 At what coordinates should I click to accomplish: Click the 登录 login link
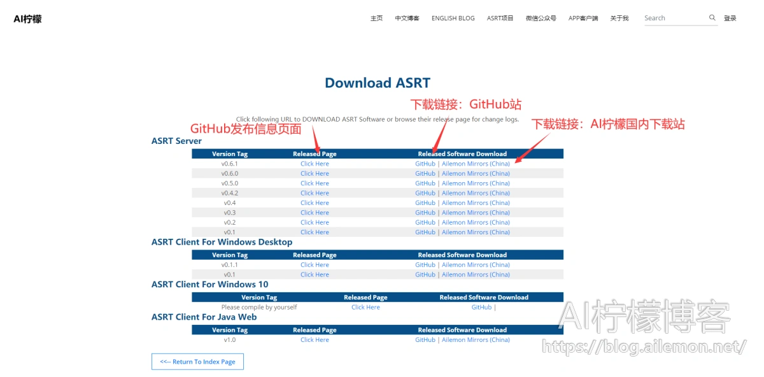point(730,18)
